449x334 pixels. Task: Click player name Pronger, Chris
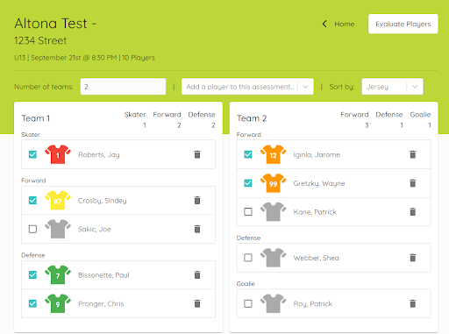click(x=101, y=303)
